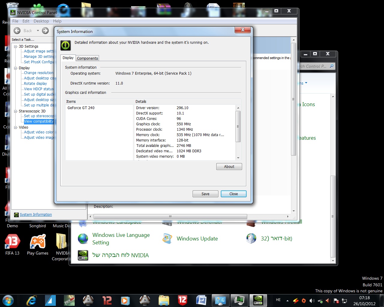
Task: Collapse the 3D Settings tree node
Action: (x=16, y=46)
